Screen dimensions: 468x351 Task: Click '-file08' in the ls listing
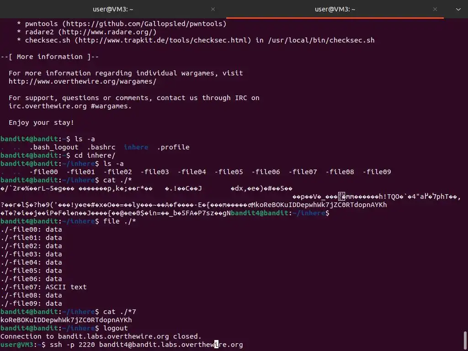pos(340,172)
